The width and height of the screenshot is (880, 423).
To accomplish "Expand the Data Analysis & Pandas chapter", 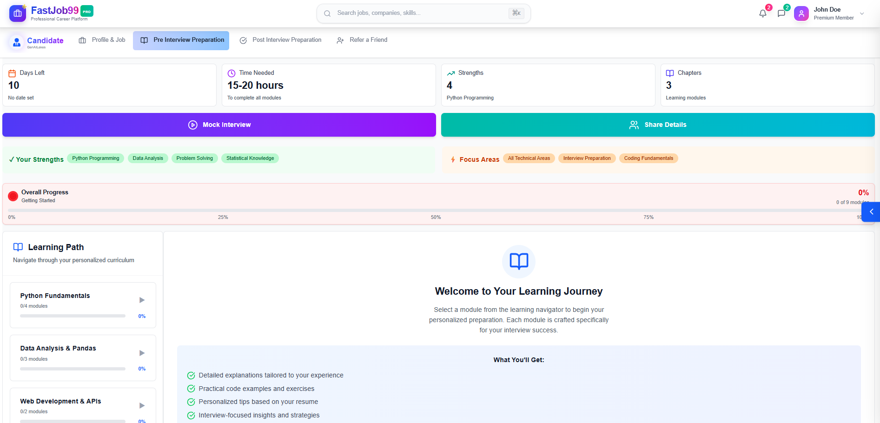I will [x=142, y=353].
